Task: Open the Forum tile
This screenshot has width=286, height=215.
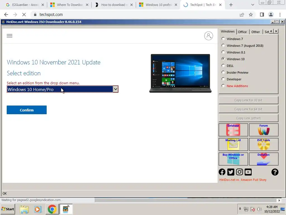Action: click(264, 130)
